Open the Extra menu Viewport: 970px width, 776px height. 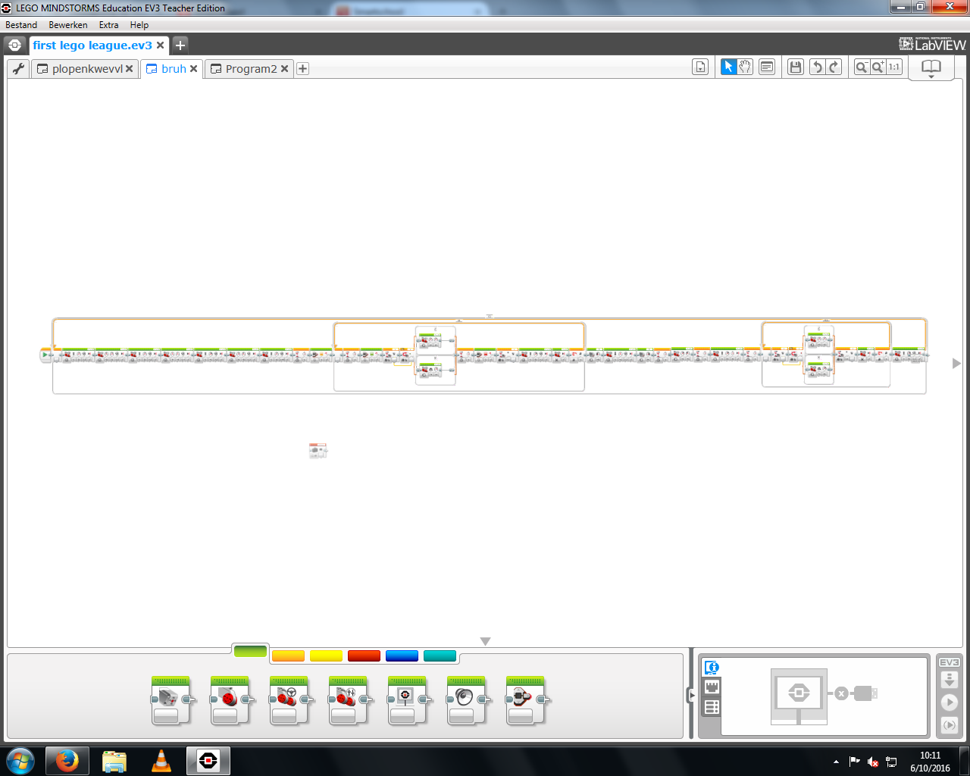tap(108, 25)
